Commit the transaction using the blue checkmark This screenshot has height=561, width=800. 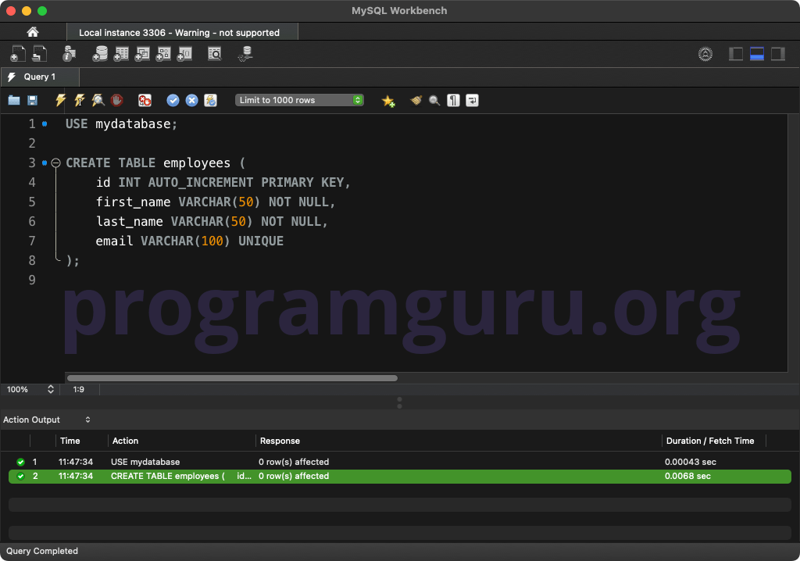click(173, 100)
